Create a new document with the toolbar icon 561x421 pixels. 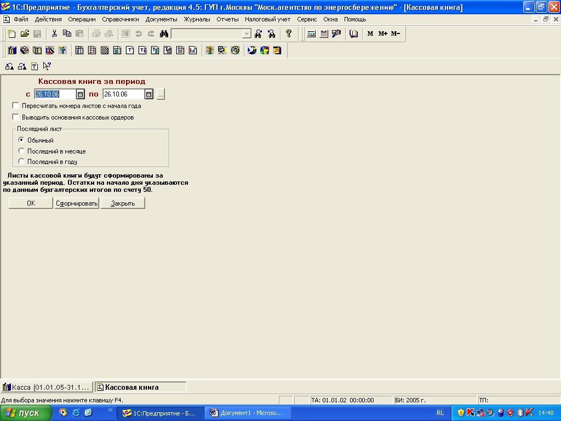pos(12,33)
